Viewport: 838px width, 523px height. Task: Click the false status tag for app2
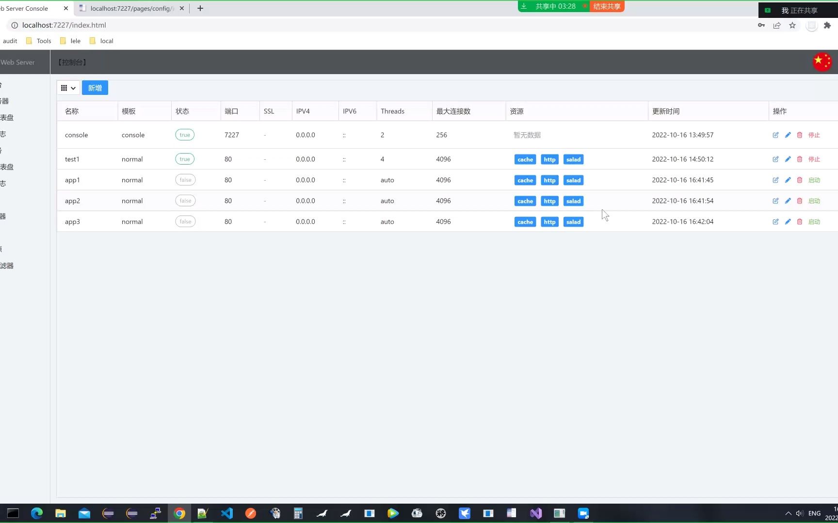(x=185, y=201)
